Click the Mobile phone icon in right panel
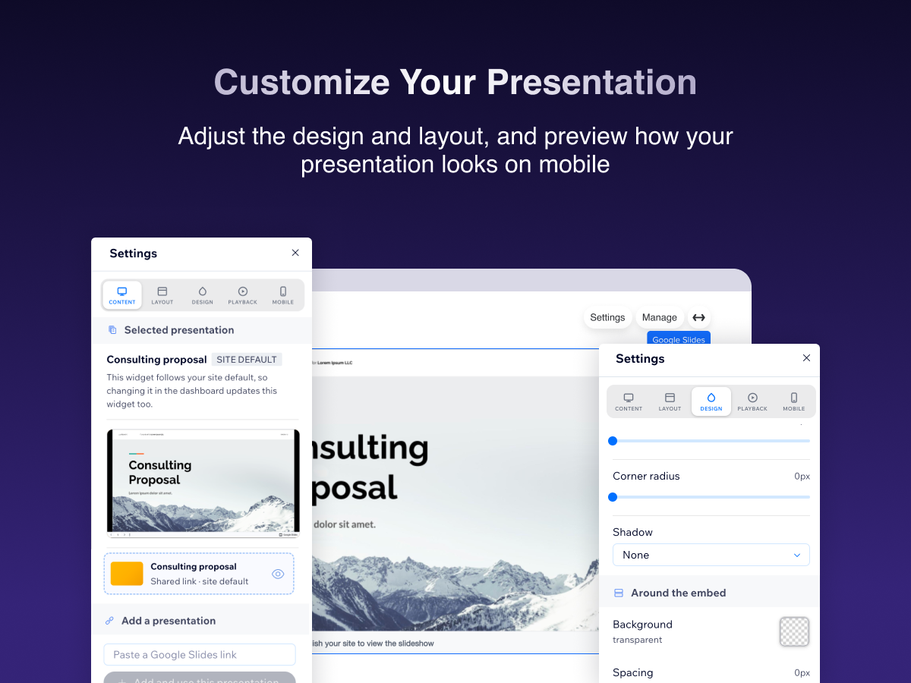This screenshot has width=911, height=683. tap(794, 398)
